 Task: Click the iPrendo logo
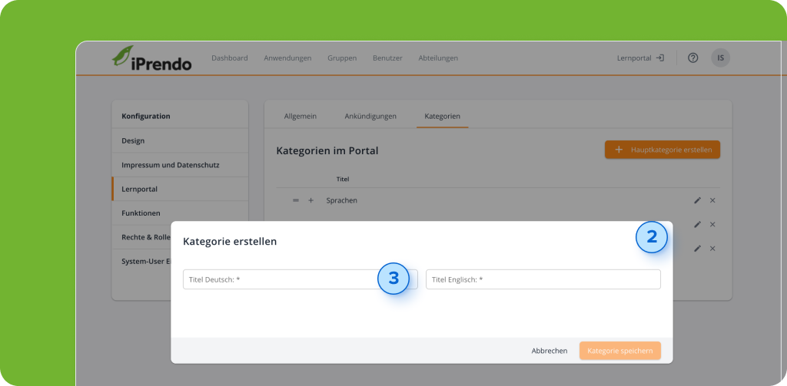pos(151,58)
